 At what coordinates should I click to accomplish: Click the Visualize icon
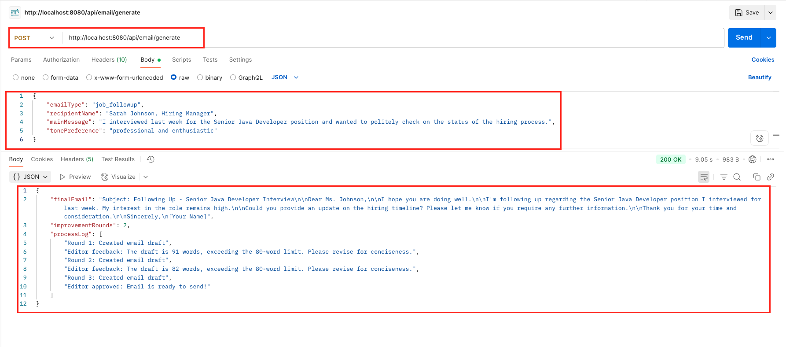pos(105,177)
